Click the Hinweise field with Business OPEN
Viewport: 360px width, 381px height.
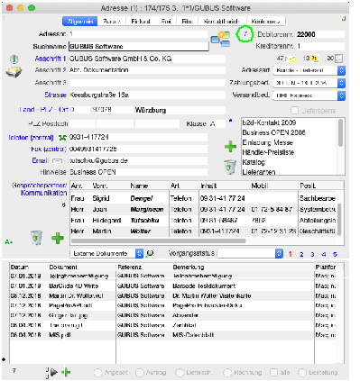pos(138,172)
